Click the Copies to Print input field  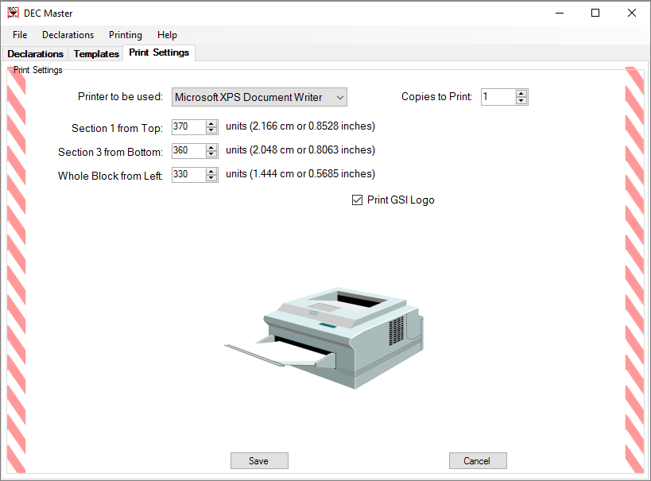(x=498, y=97)
